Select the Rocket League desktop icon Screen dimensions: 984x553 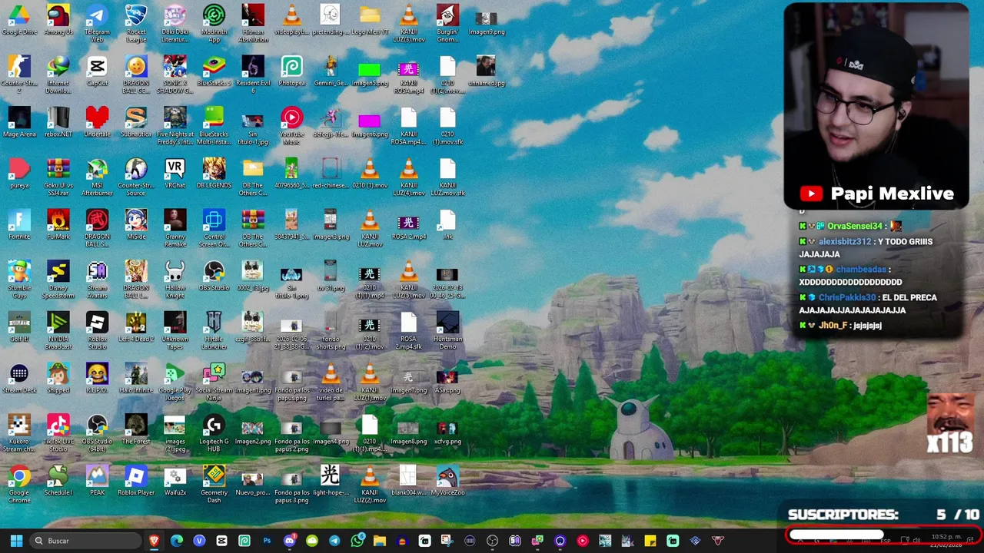136,23
